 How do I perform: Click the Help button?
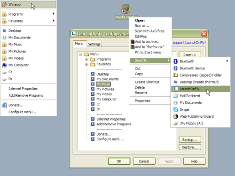click(194, 161)
